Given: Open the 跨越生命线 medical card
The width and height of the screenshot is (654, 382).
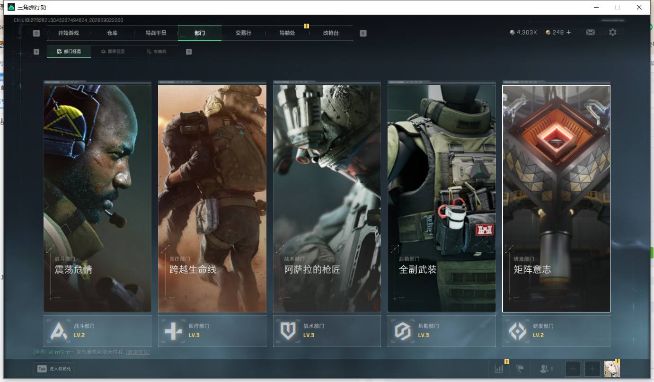Looking at the screenshot, I should tap(212, 198).
